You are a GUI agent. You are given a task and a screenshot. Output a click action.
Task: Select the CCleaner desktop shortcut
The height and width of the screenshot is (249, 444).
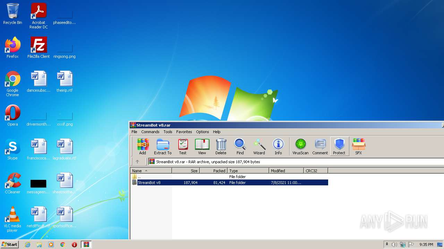[x=12, y=183]
